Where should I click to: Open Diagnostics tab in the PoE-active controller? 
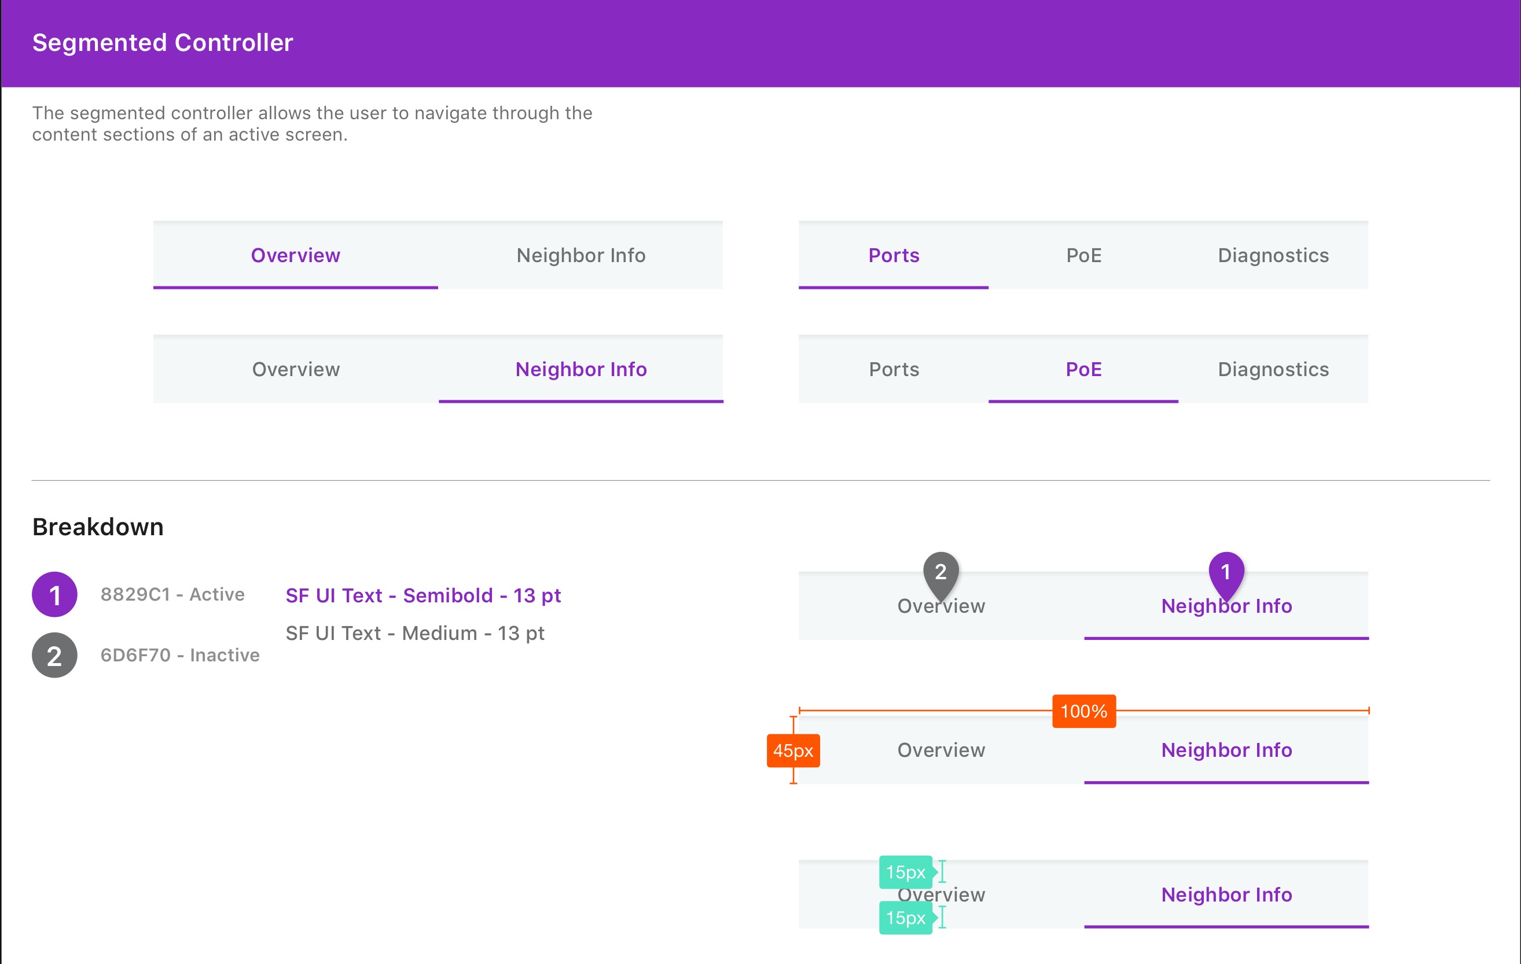coord(1273,369)
